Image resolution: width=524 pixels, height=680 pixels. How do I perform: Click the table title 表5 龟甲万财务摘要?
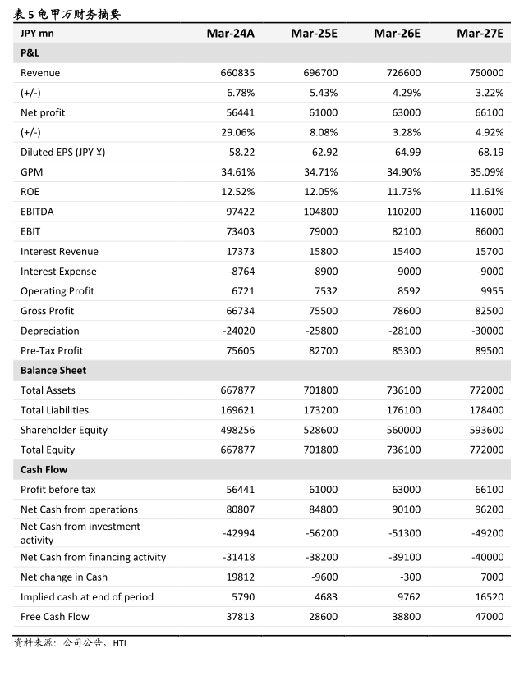(x=67, y=14)
